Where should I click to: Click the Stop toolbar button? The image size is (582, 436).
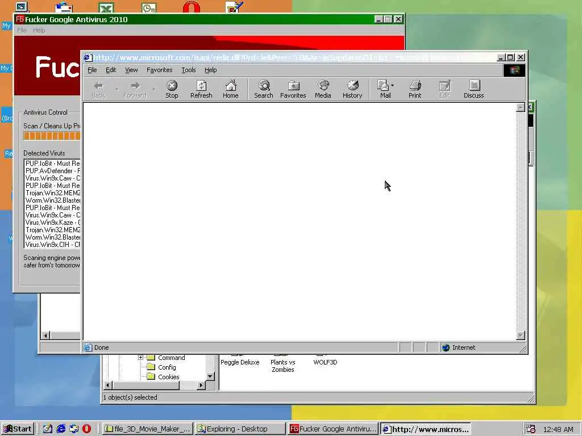(x=172, y=89)
